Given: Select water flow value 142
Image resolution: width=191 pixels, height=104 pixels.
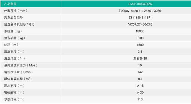Looking at the screenshot, I should 140,72.
